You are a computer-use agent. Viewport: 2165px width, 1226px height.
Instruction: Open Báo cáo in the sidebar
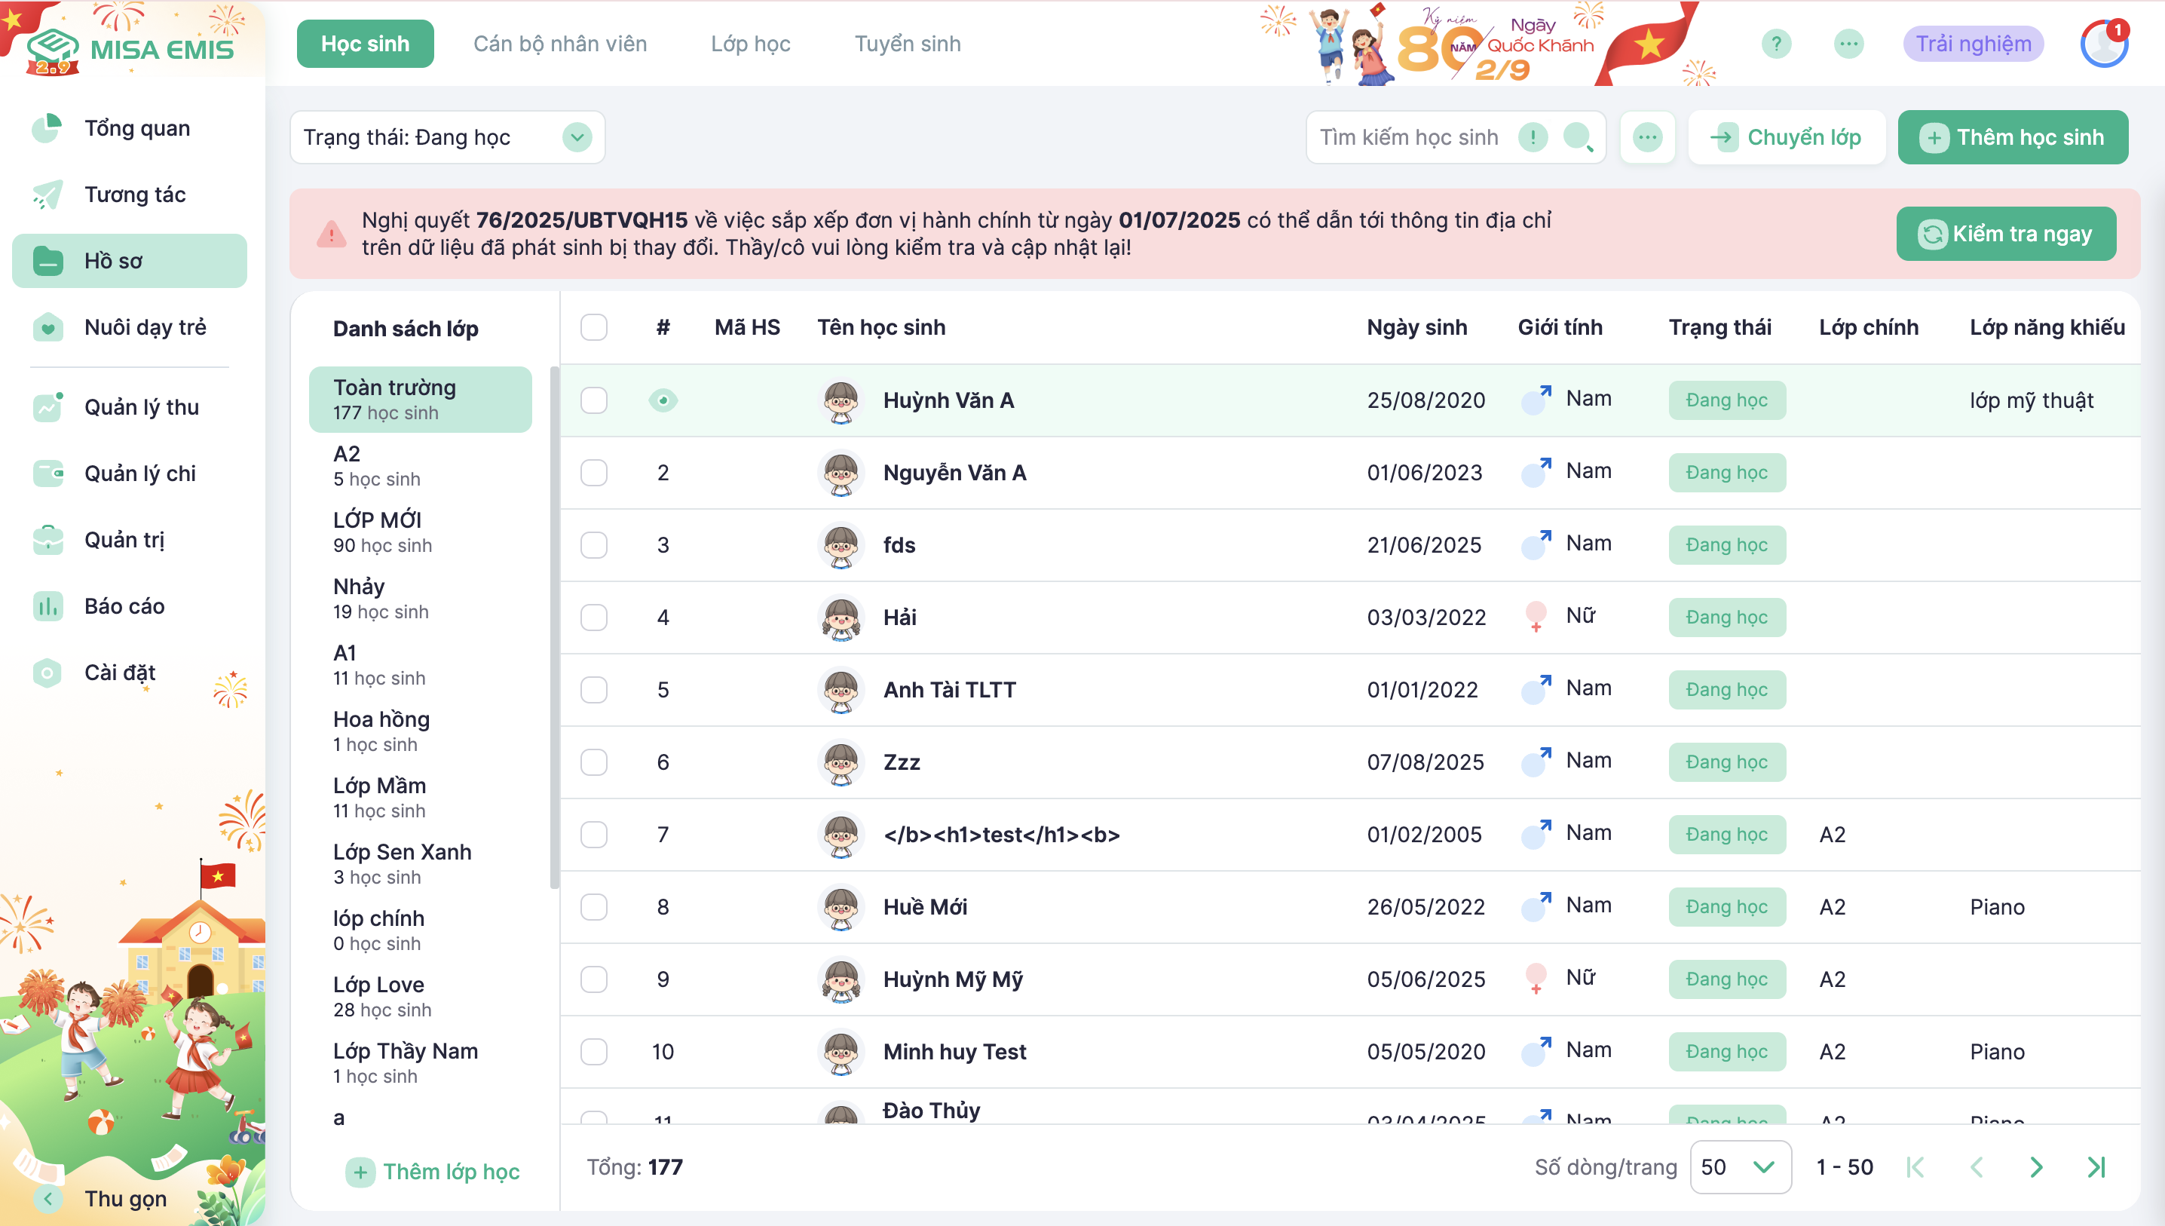(124, 606)
